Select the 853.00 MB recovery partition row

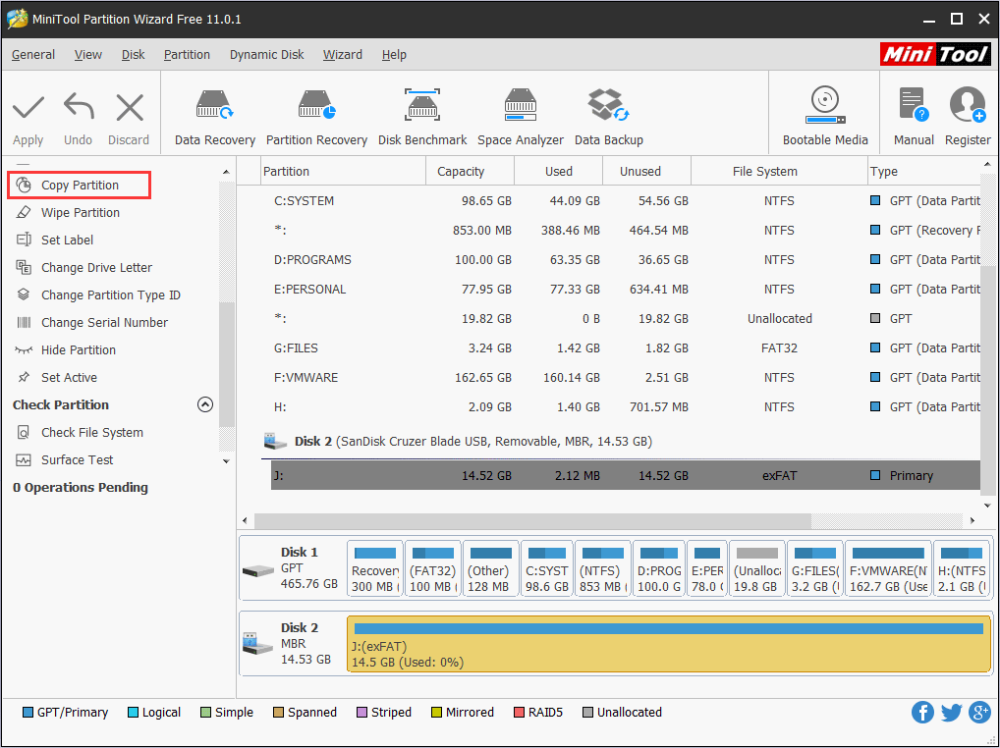[626, 230]
